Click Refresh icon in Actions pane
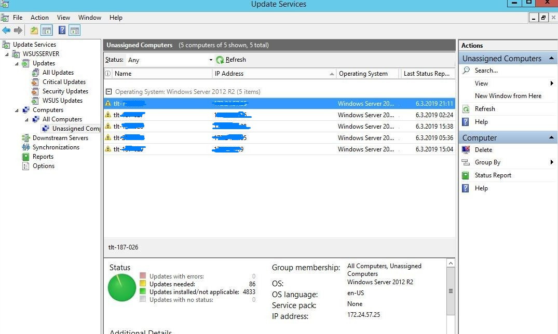 point(466,109)
